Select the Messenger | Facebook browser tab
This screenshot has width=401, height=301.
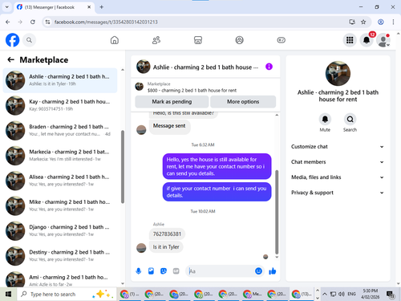pos(54,7)
